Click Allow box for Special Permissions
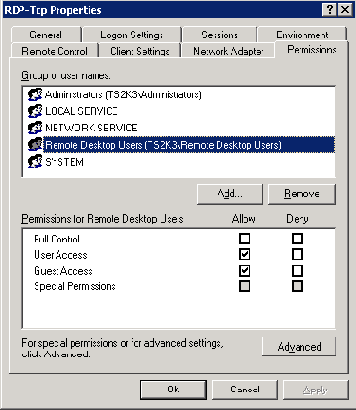Screen dimensions: 356x410 click(x=244, y=286)
